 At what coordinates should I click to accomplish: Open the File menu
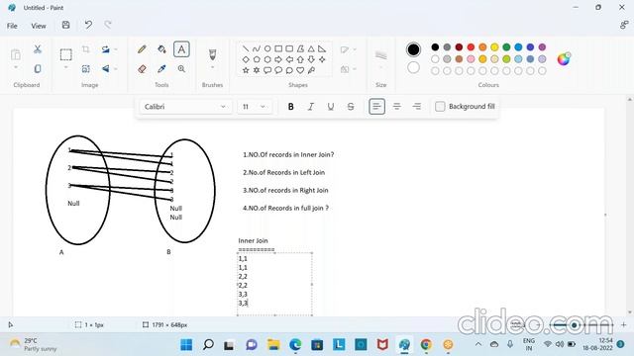(x=12, y=26)
